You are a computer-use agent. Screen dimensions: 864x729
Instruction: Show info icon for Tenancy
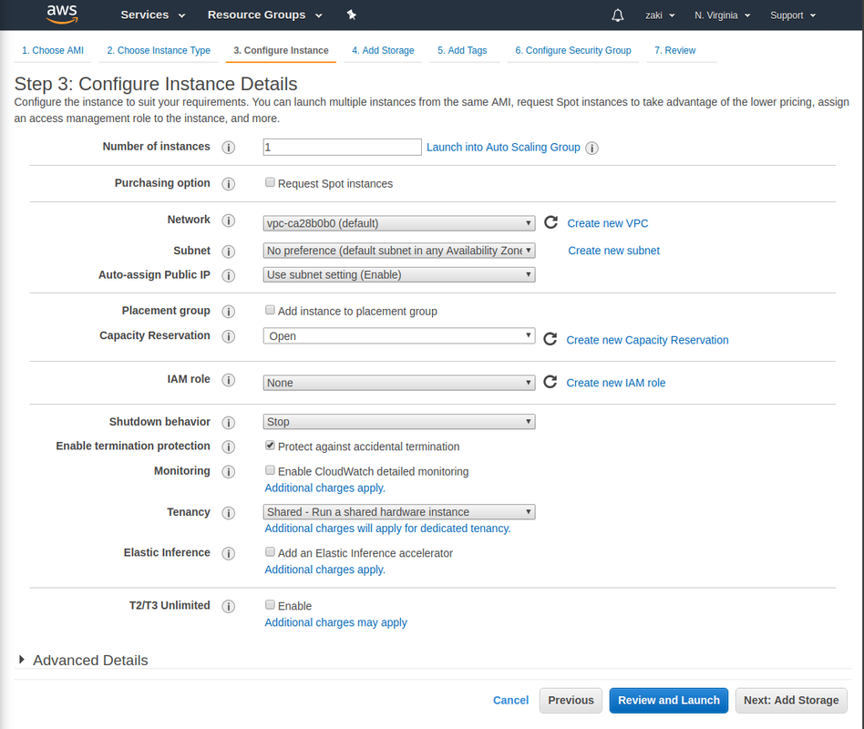pos(229,513)
